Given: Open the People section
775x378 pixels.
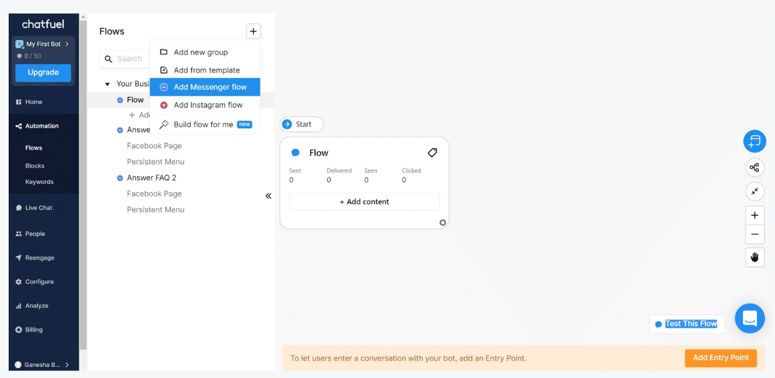Looking at the screenshot, I should tap(35, 234).
